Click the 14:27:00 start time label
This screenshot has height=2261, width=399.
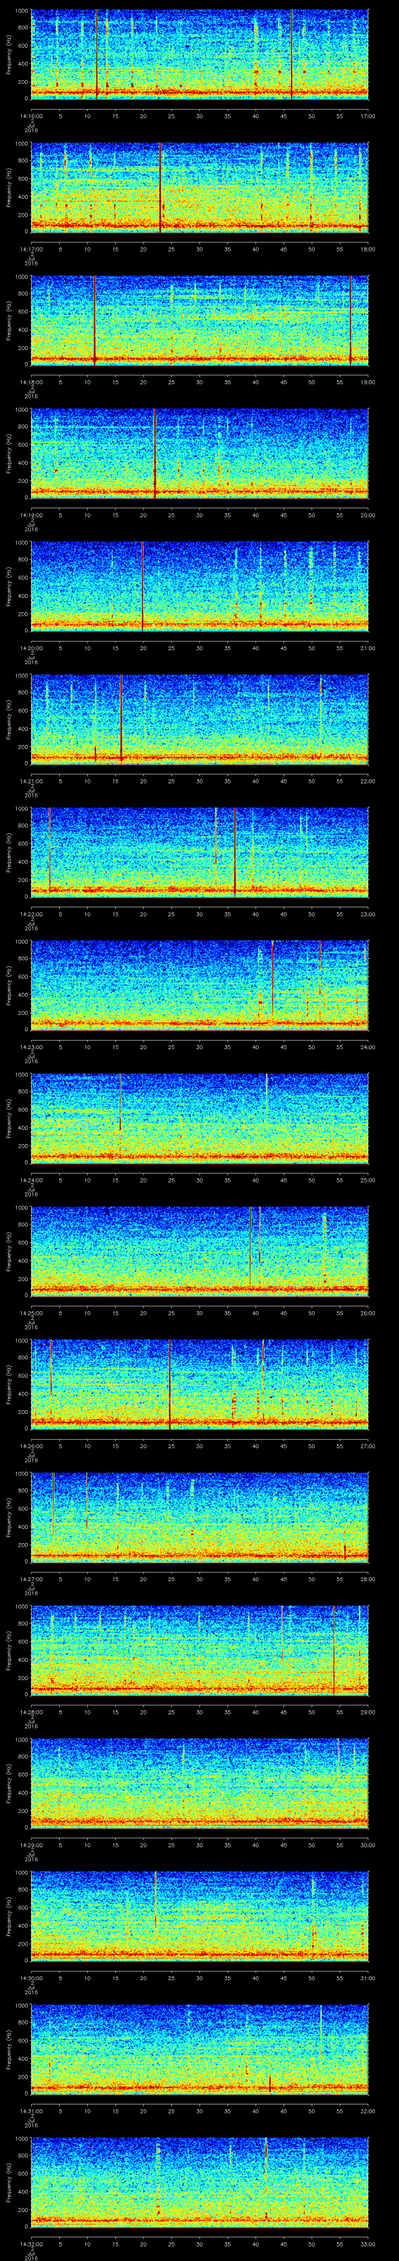click(x=31, y=1579)
